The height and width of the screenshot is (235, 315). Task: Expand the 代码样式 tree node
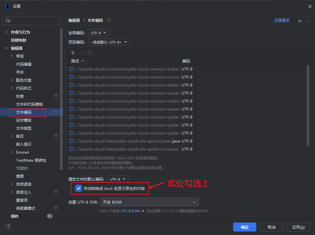(12, 88)
